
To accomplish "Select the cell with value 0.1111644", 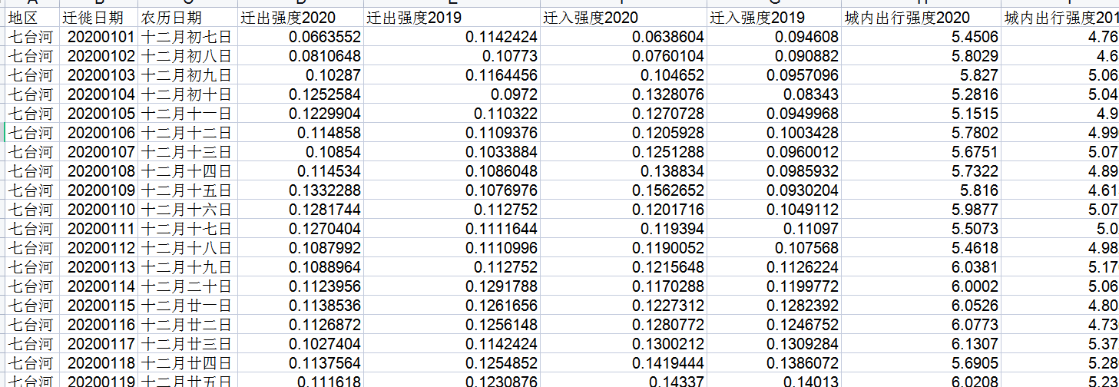I will 452,229.
